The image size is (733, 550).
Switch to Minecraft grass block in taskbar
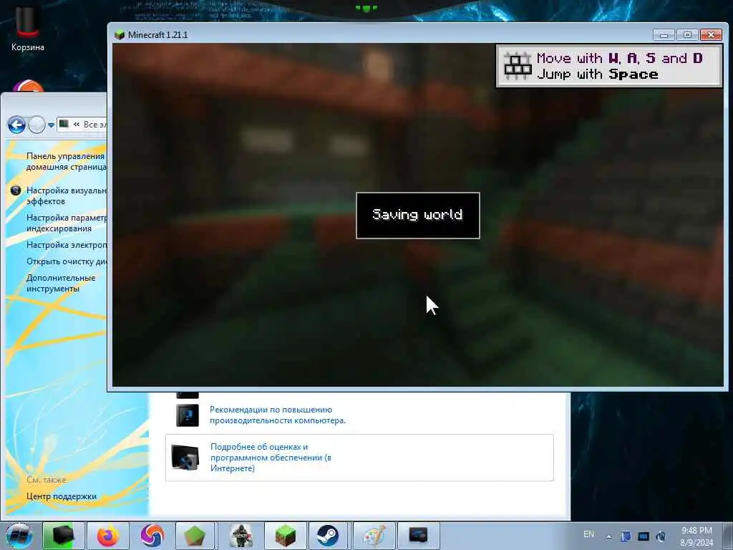[285, 536]
